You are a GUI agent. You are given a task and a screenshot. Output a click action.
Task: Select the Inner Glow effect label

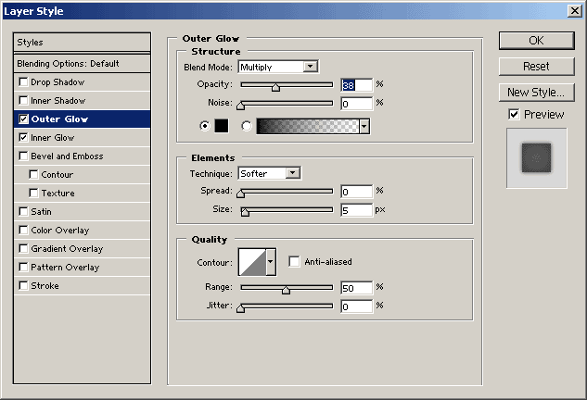click(x=53, y=138)
